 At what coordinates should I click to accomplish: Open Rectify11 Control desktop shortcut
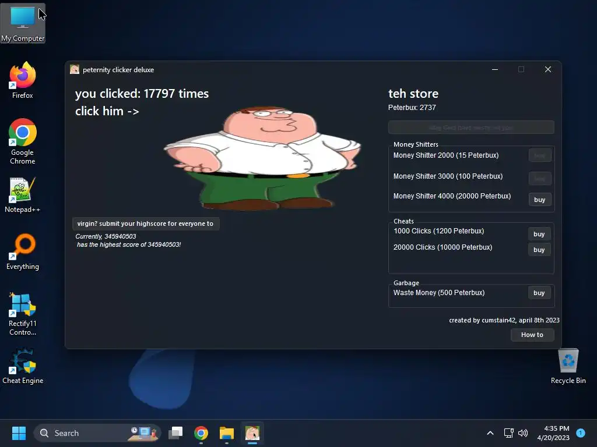pos(23,314)
